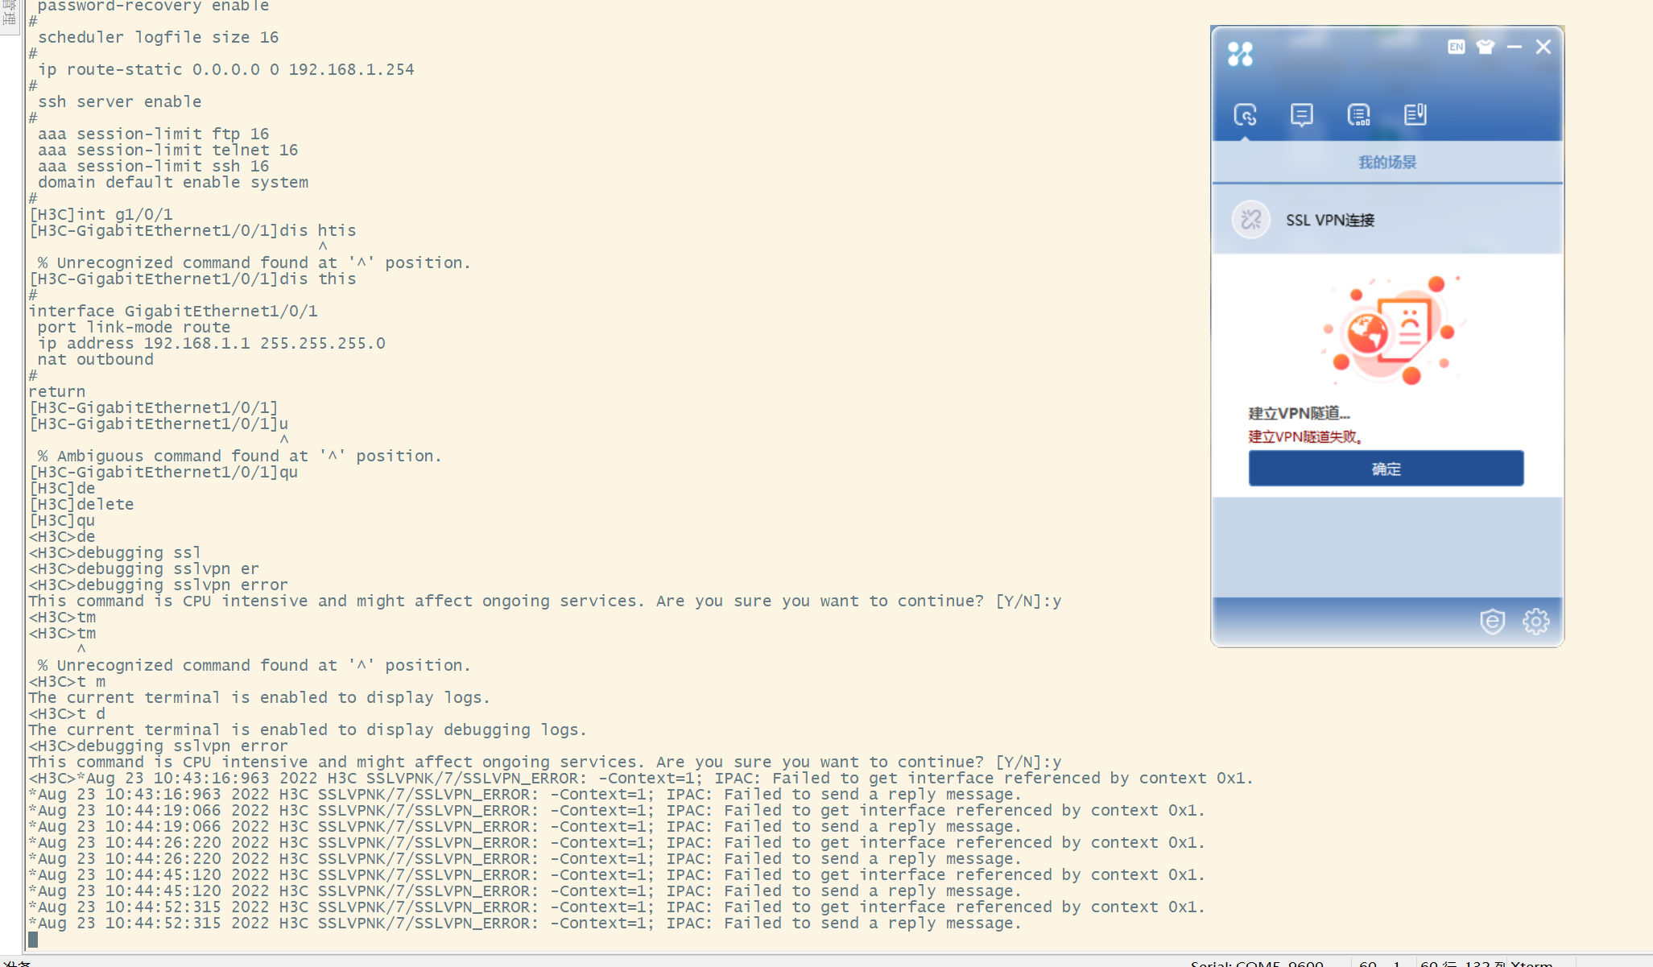This screenshot has height=967, width=1653.
Task: Click the Serial COM5 status bar field
Action: tap(1256, 962)
